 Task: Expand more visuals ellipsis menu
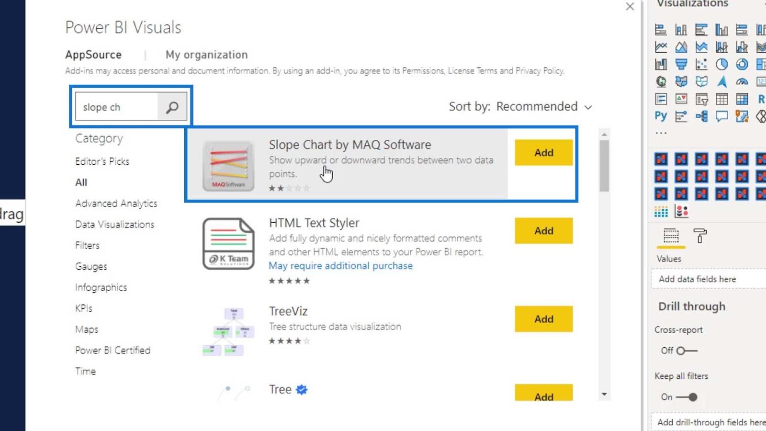pos(661,133)
